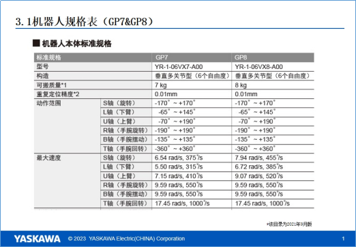
Task: Select the 构造 row label
Action: click(x=42, y=76)
